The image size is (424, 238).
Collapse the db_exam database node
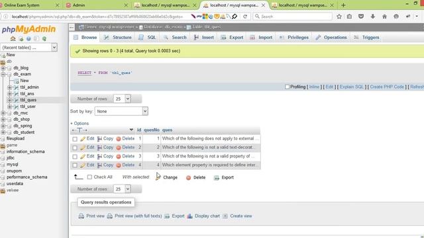tap(3, 74)
